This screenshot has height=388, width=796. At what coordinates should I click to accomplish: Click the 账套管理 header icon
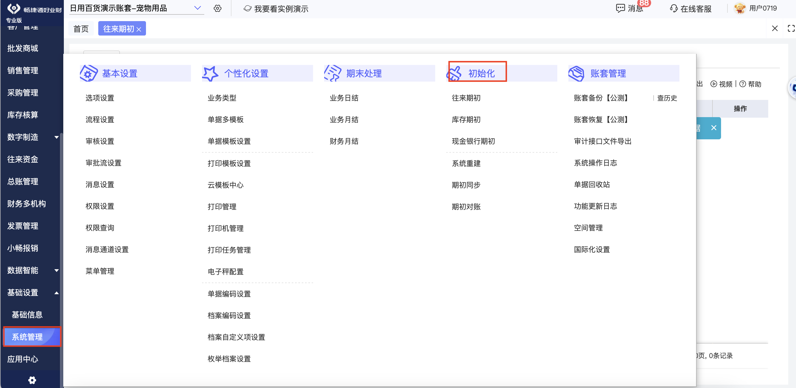tap(576, 73)
